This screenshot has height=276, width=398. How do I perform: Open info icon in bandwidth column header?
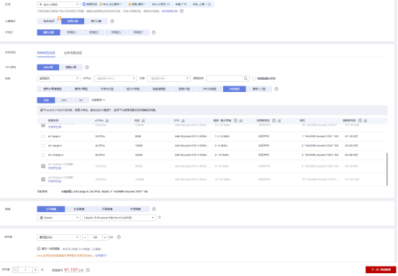pos(235,120)
